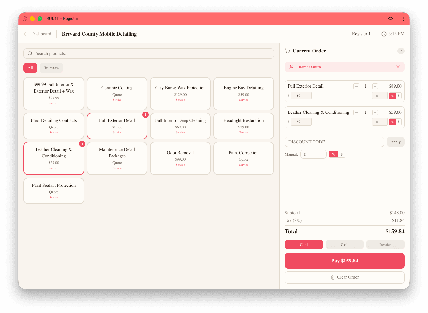Click the back arrow to Dashboard

[x=26, y=34]
